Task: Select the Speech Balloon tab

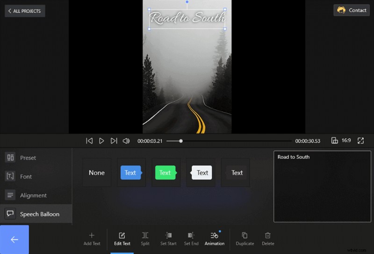Action: (36, 214)
